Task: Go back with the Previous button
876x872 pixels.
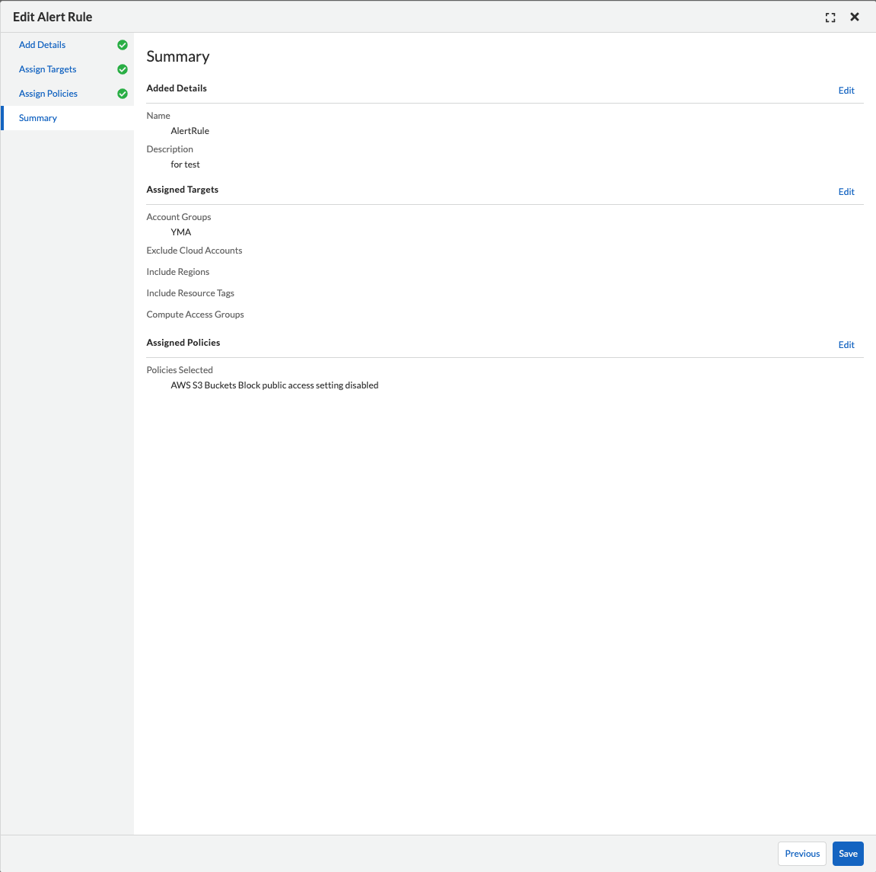Action: (802, 854)
